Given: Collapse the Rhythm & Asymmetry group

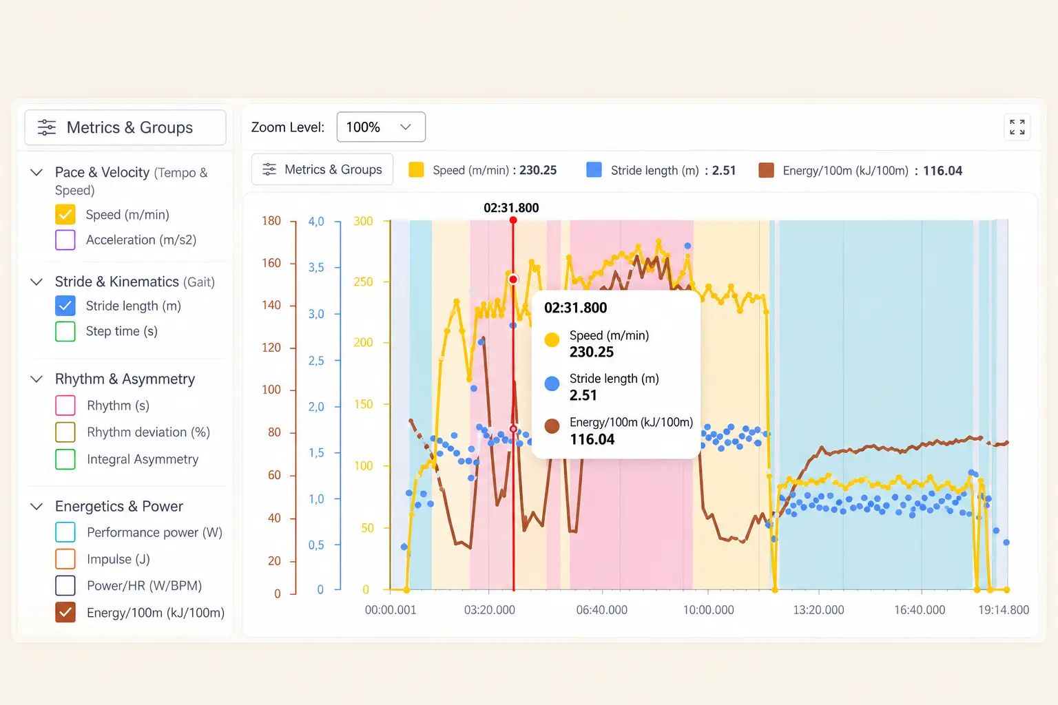Looking at the screenshot, I should click(37, 379).
